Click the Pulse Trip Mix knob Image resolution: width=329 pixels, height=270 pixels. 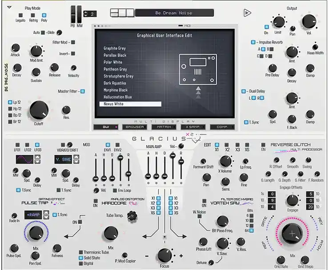36,233
